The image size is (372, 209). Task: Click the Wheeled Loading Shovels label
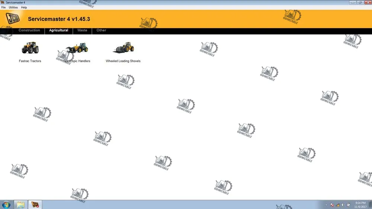pyautogui.click(x=123, y=61)
